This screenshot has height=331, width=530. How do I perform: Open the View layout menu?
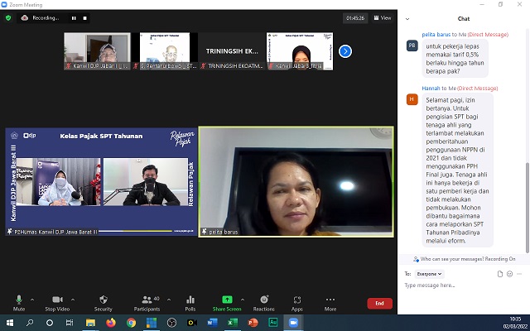tap(381, 17)
